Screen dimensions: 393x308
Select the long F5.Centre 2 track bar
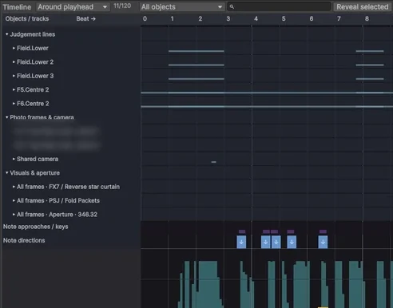[267, 93]
